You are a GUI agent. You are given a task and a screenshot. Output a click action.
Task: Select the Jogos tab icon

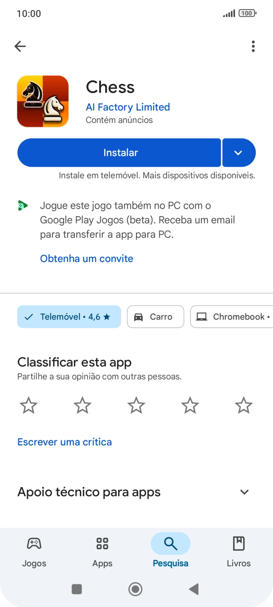click(x=34, y=543)
